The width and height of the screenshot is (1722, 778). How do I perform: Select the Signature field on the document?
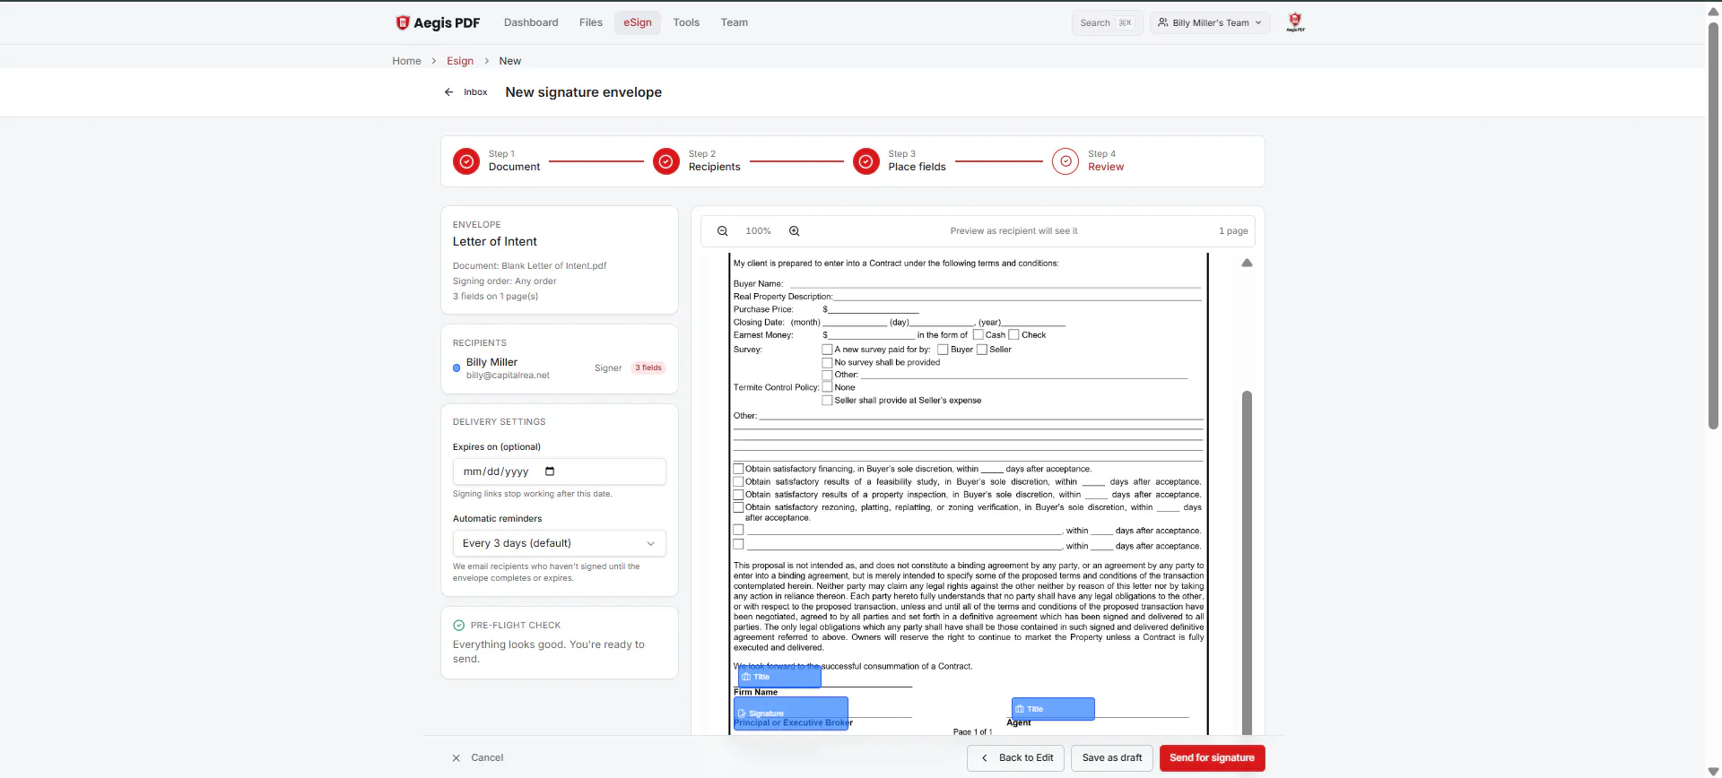click(791, 713)
